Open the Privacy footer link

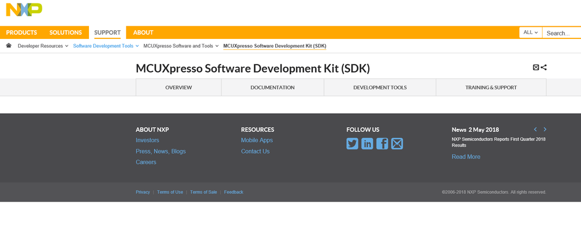click(142, 192)
